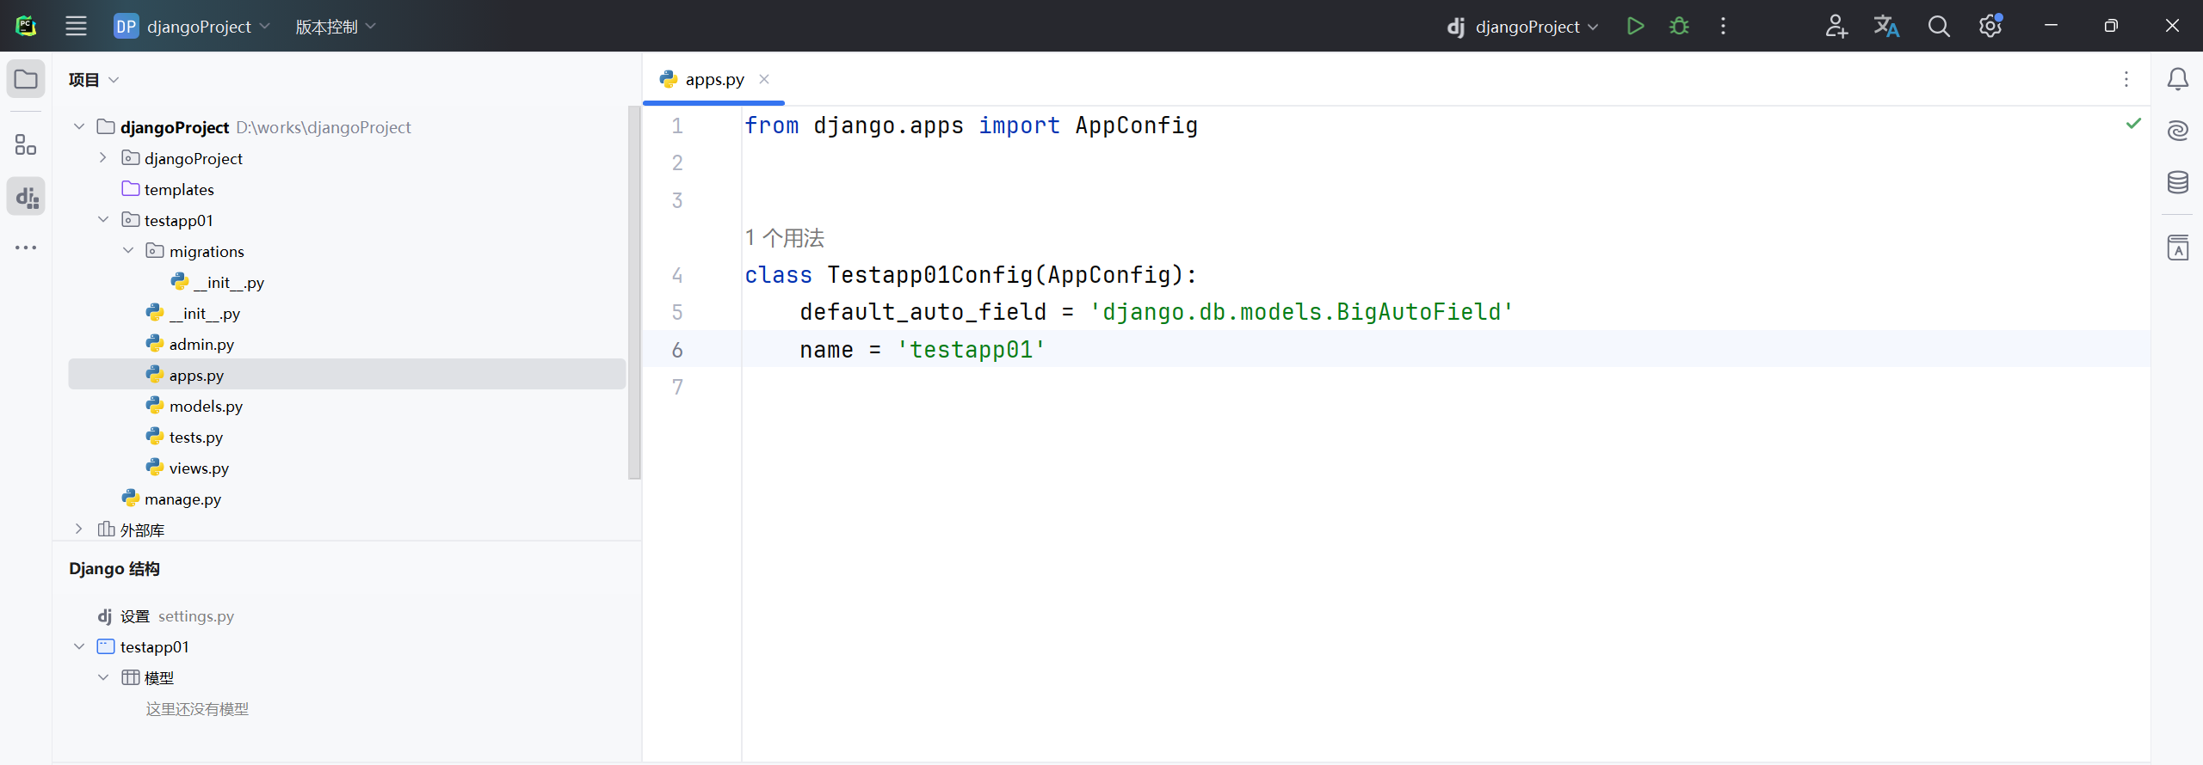The height and width of the screenshot is (765, 2203).
Task: Click the translate icon in the toolbar
Action: (1886, 26)
